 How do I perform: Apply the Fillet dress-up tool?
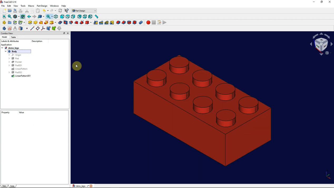tap(118, 22)
